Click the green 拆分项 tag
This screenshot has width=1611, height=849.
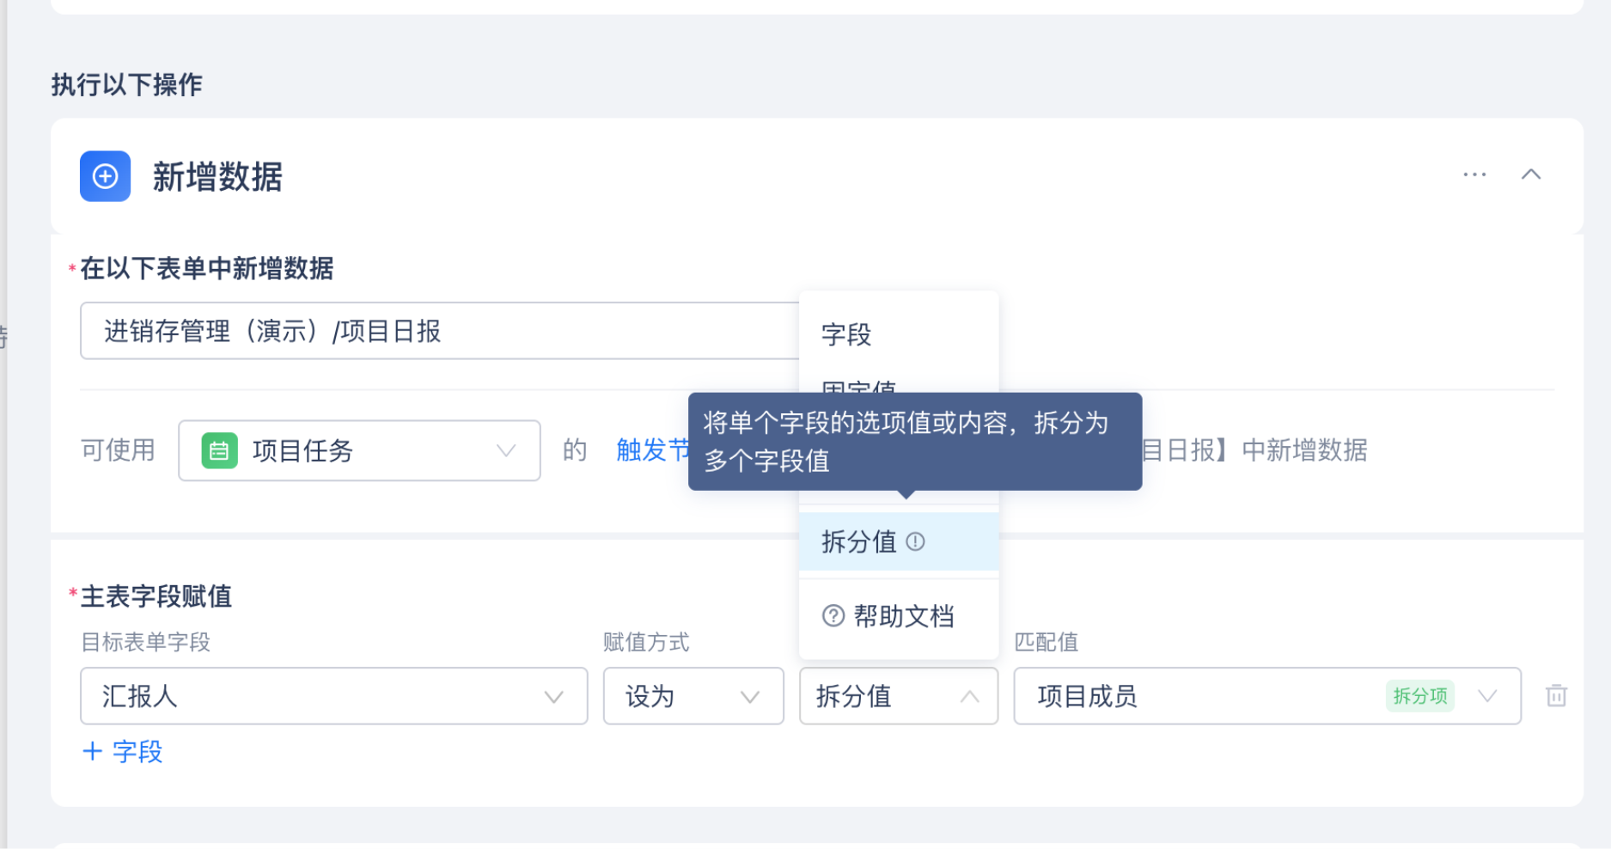click(x=1420, y=696)
